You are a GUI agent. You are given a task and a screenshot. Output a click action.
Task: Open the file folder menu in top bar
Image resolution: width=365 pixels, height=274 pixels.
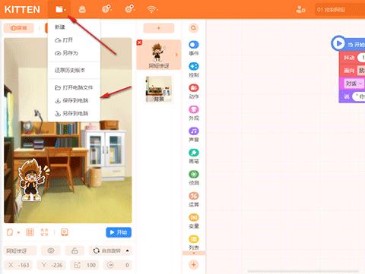point(60,10)
